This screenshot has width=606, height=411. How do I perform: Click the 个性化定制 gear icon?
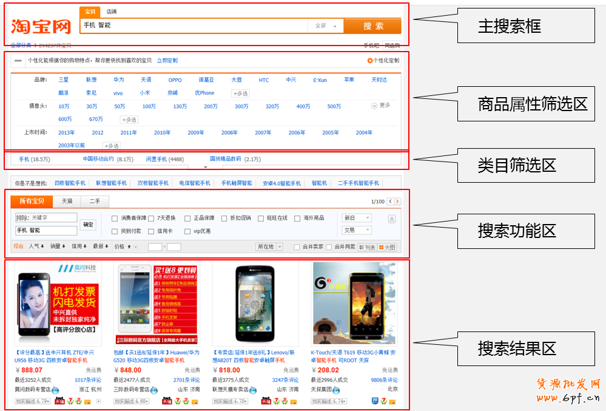pyautogui.click(x=370, y=61)
